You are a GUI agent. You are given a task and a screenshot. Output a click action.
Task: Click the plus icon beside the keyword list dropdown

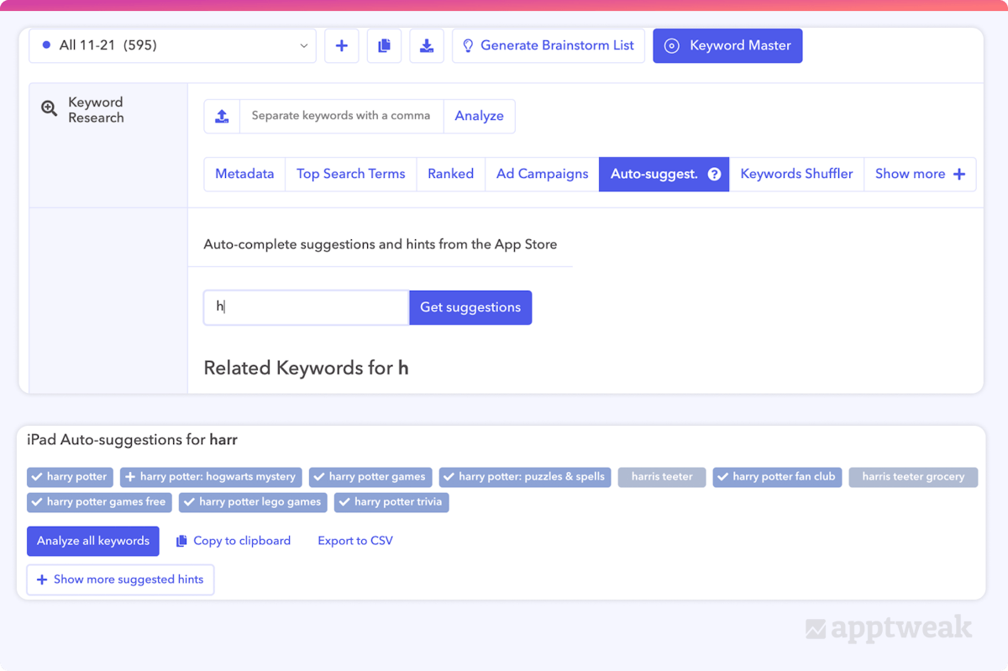342,46
